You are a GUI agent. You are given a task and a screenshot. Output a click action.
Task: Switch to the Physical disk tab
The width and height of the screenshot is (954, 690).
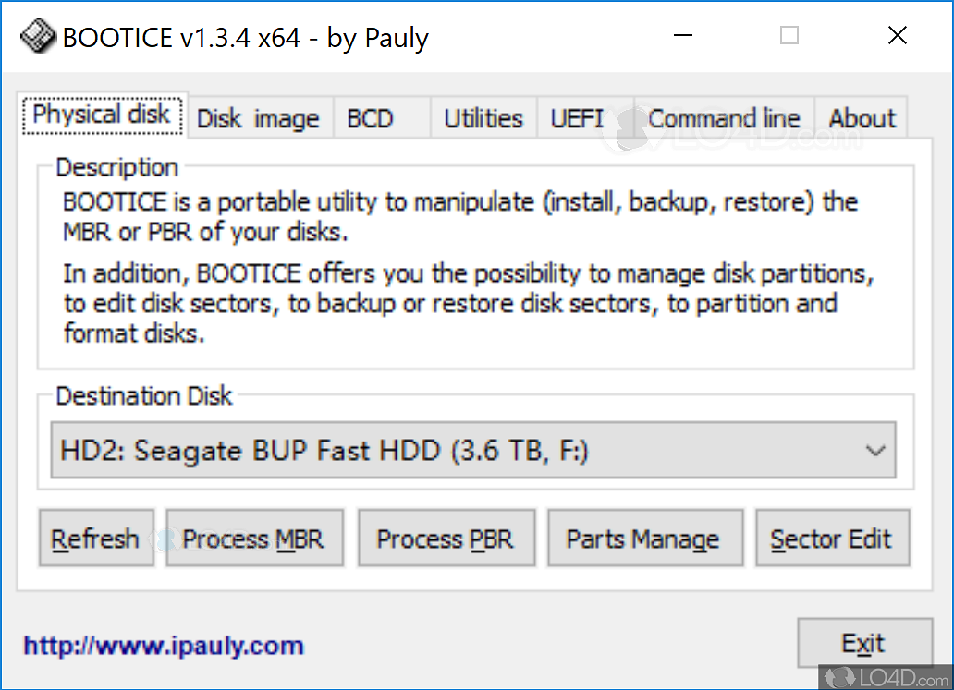point(102,115)
